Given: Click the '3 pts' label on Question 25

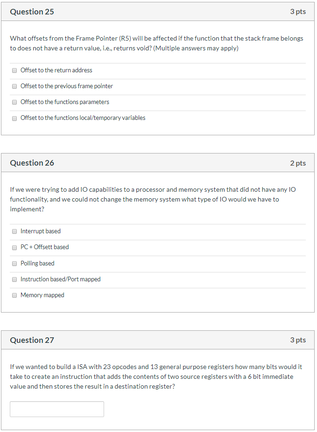Looking at the screenshot, I should coord(298,11).
